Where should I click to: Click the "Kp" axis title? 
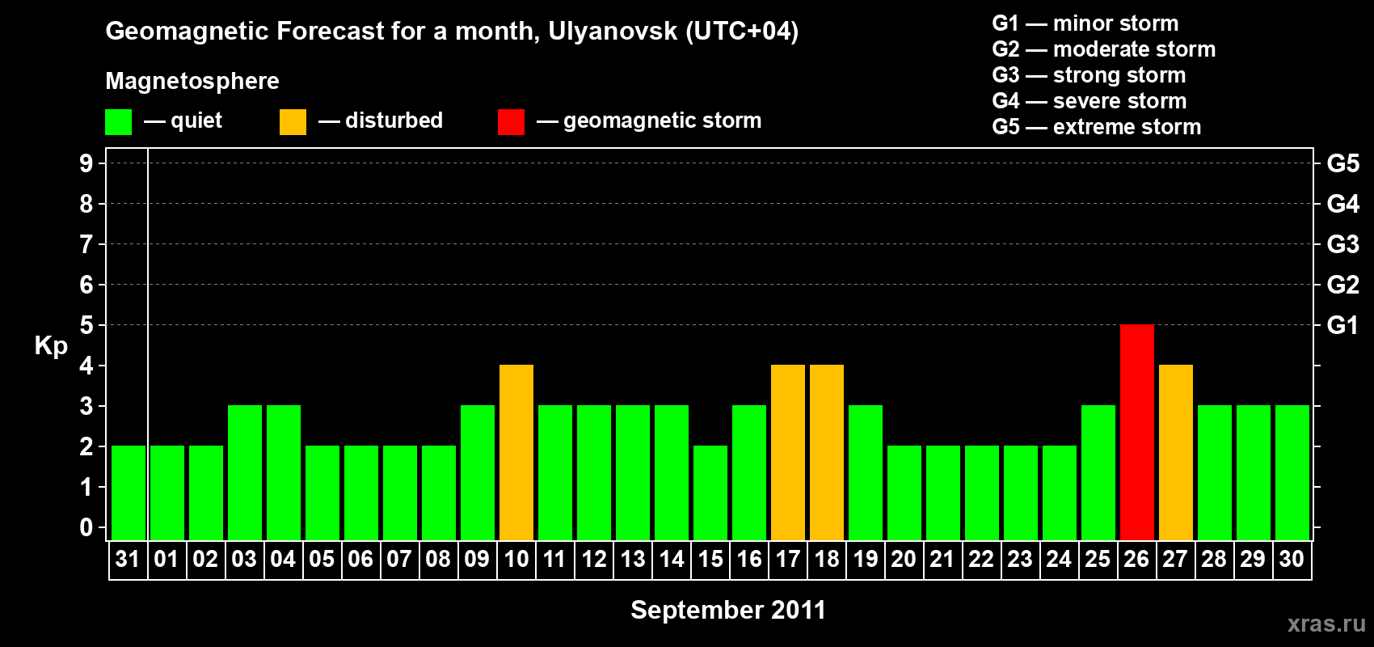[x=51, y=346]
